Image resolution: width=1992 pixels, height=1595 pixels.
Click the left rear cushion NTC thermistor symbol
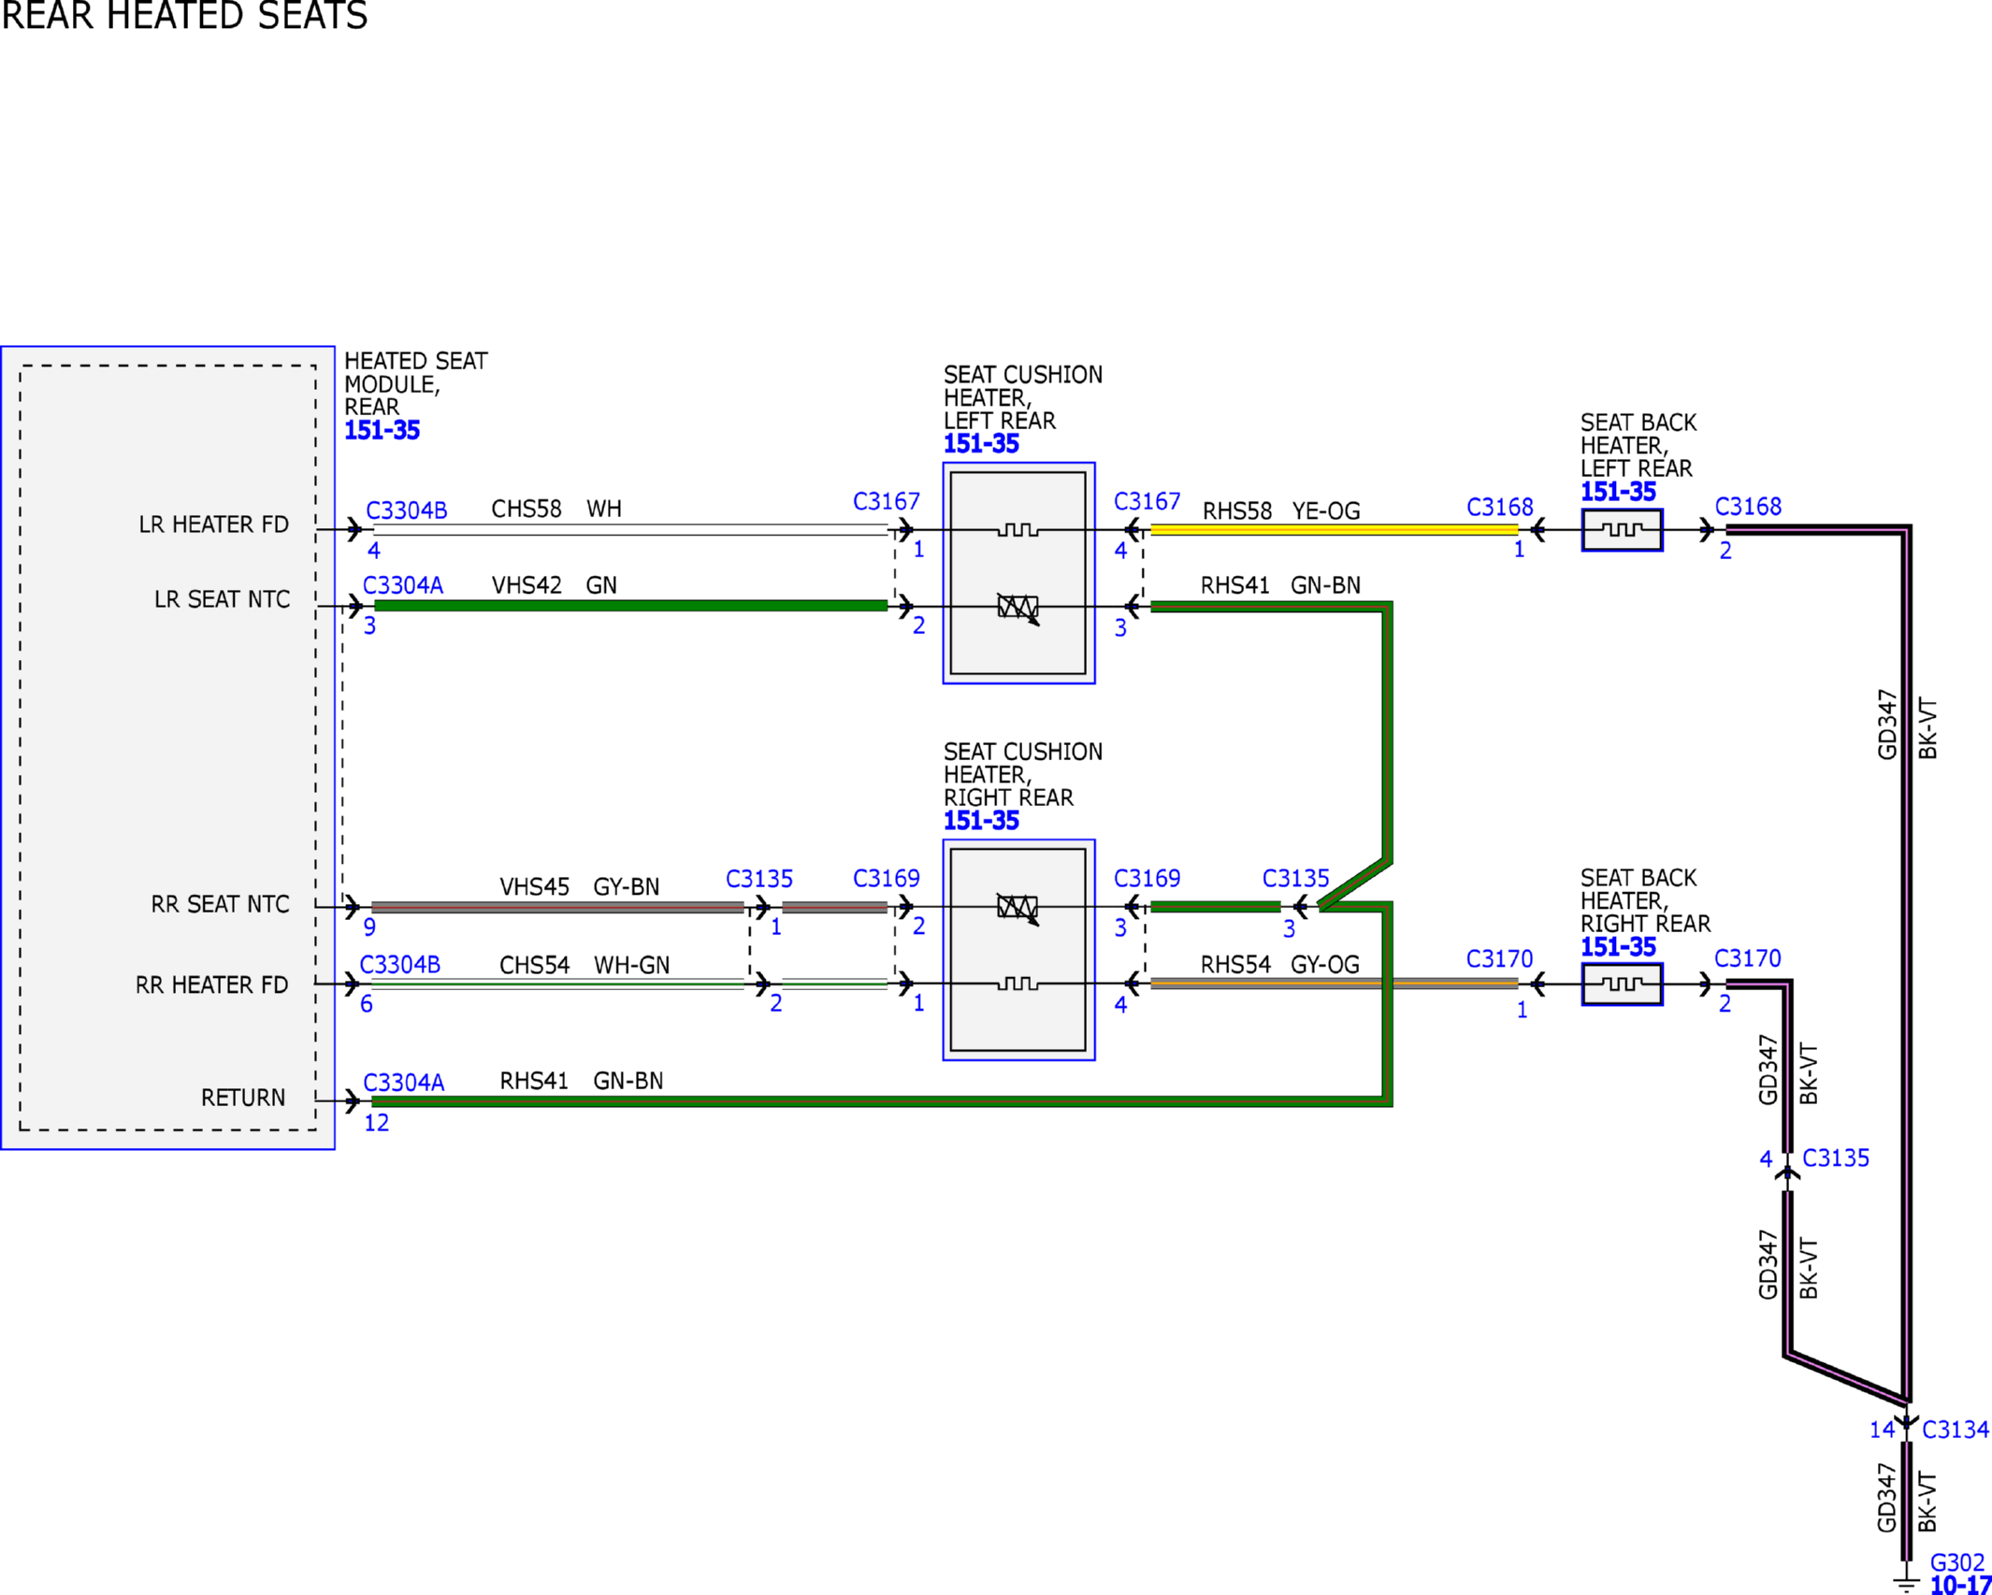1018,608
